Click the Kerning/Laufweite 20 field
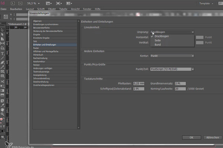 pos(180,89)
